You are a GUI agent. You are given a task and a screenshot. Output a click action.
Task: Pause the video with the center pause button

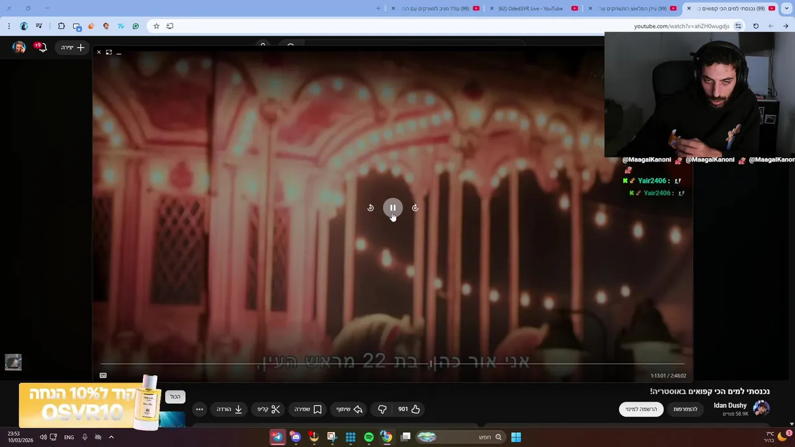[393, 208]
